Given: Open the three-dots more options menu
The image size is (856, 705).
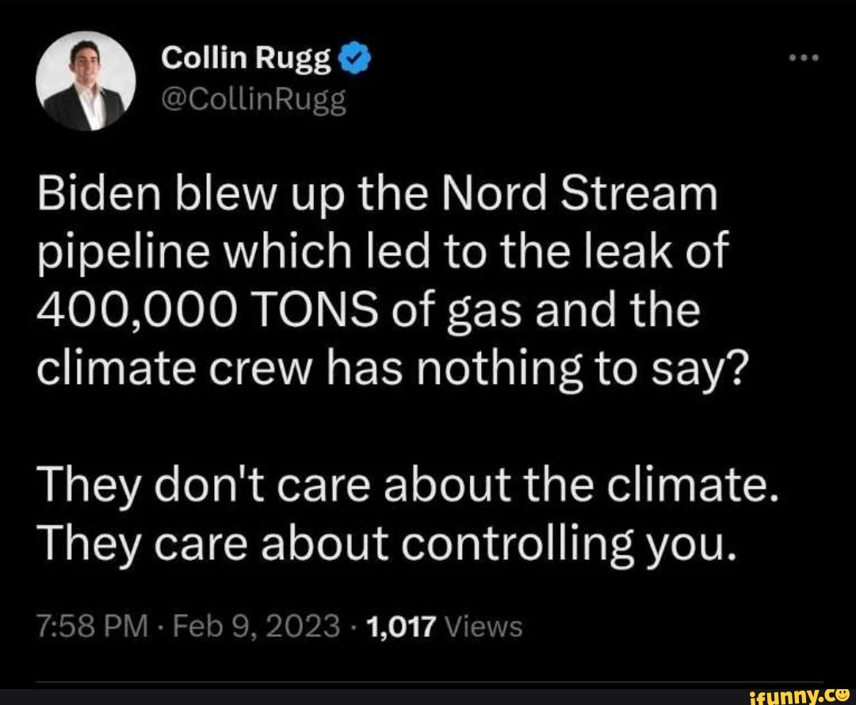Looking at the screenshot, I should pyautogui.click(x=804, y=57).
